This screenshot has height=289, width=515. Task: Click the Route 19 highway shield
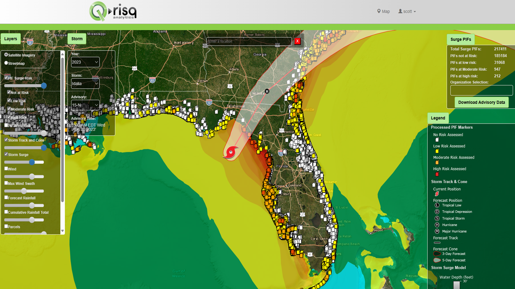[x=230, y=86]
